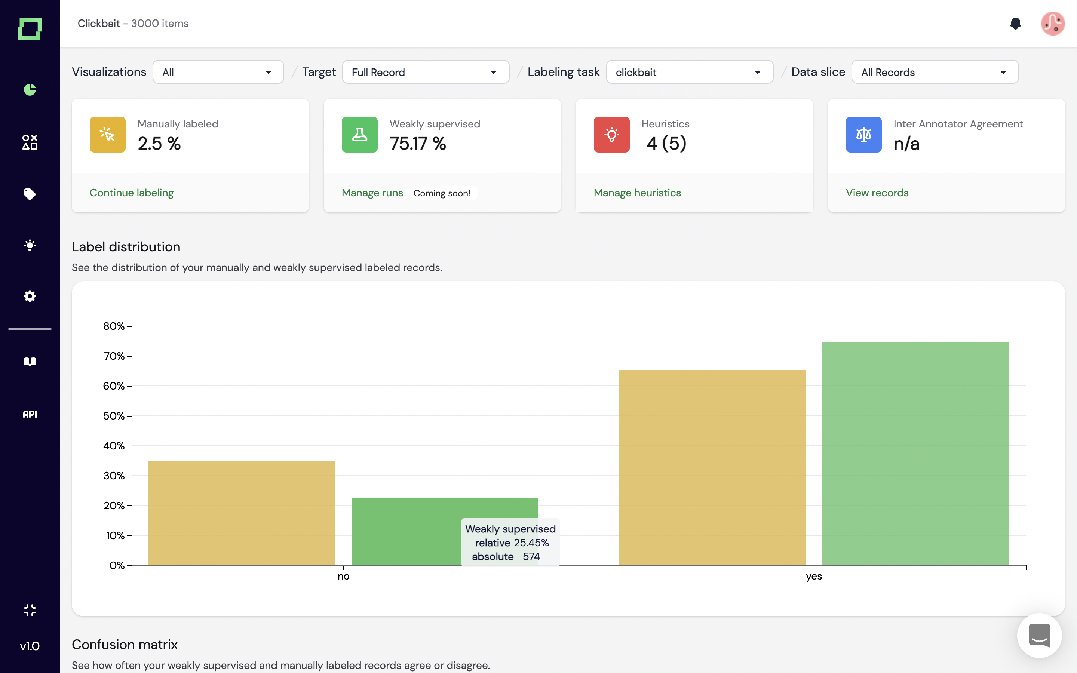Open the Labeling task clickbait dropdown

pyautogui.click(x=689, y=72)
